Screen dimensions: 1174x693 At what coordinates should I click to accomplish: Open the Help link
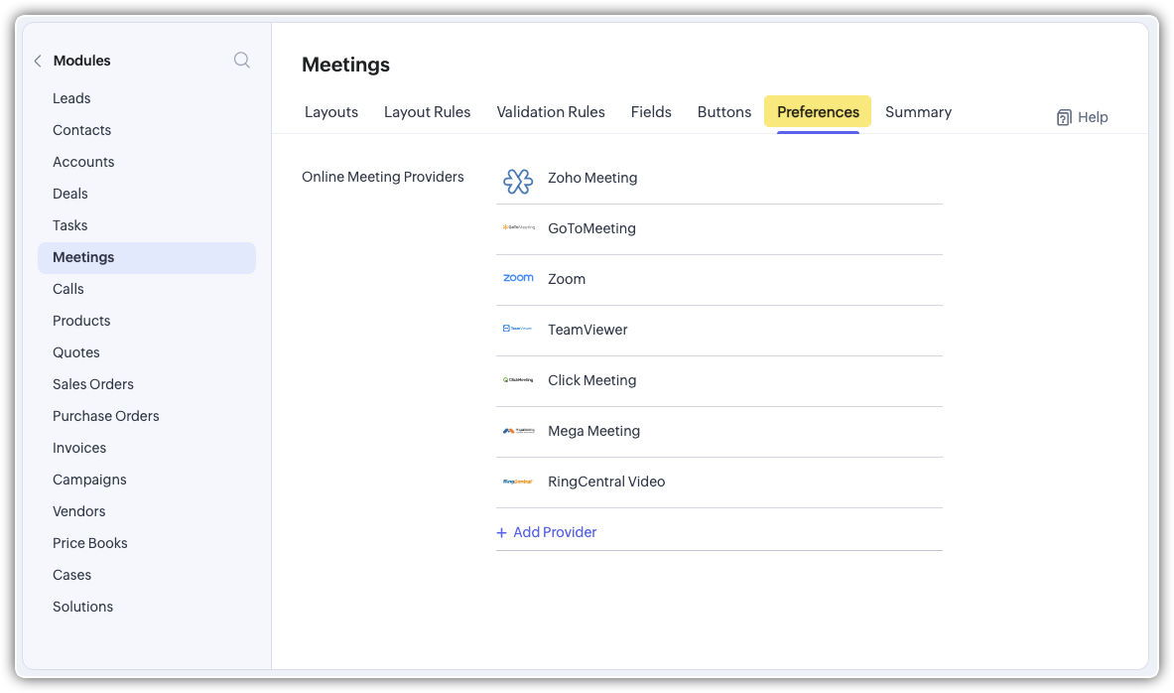1082,117
